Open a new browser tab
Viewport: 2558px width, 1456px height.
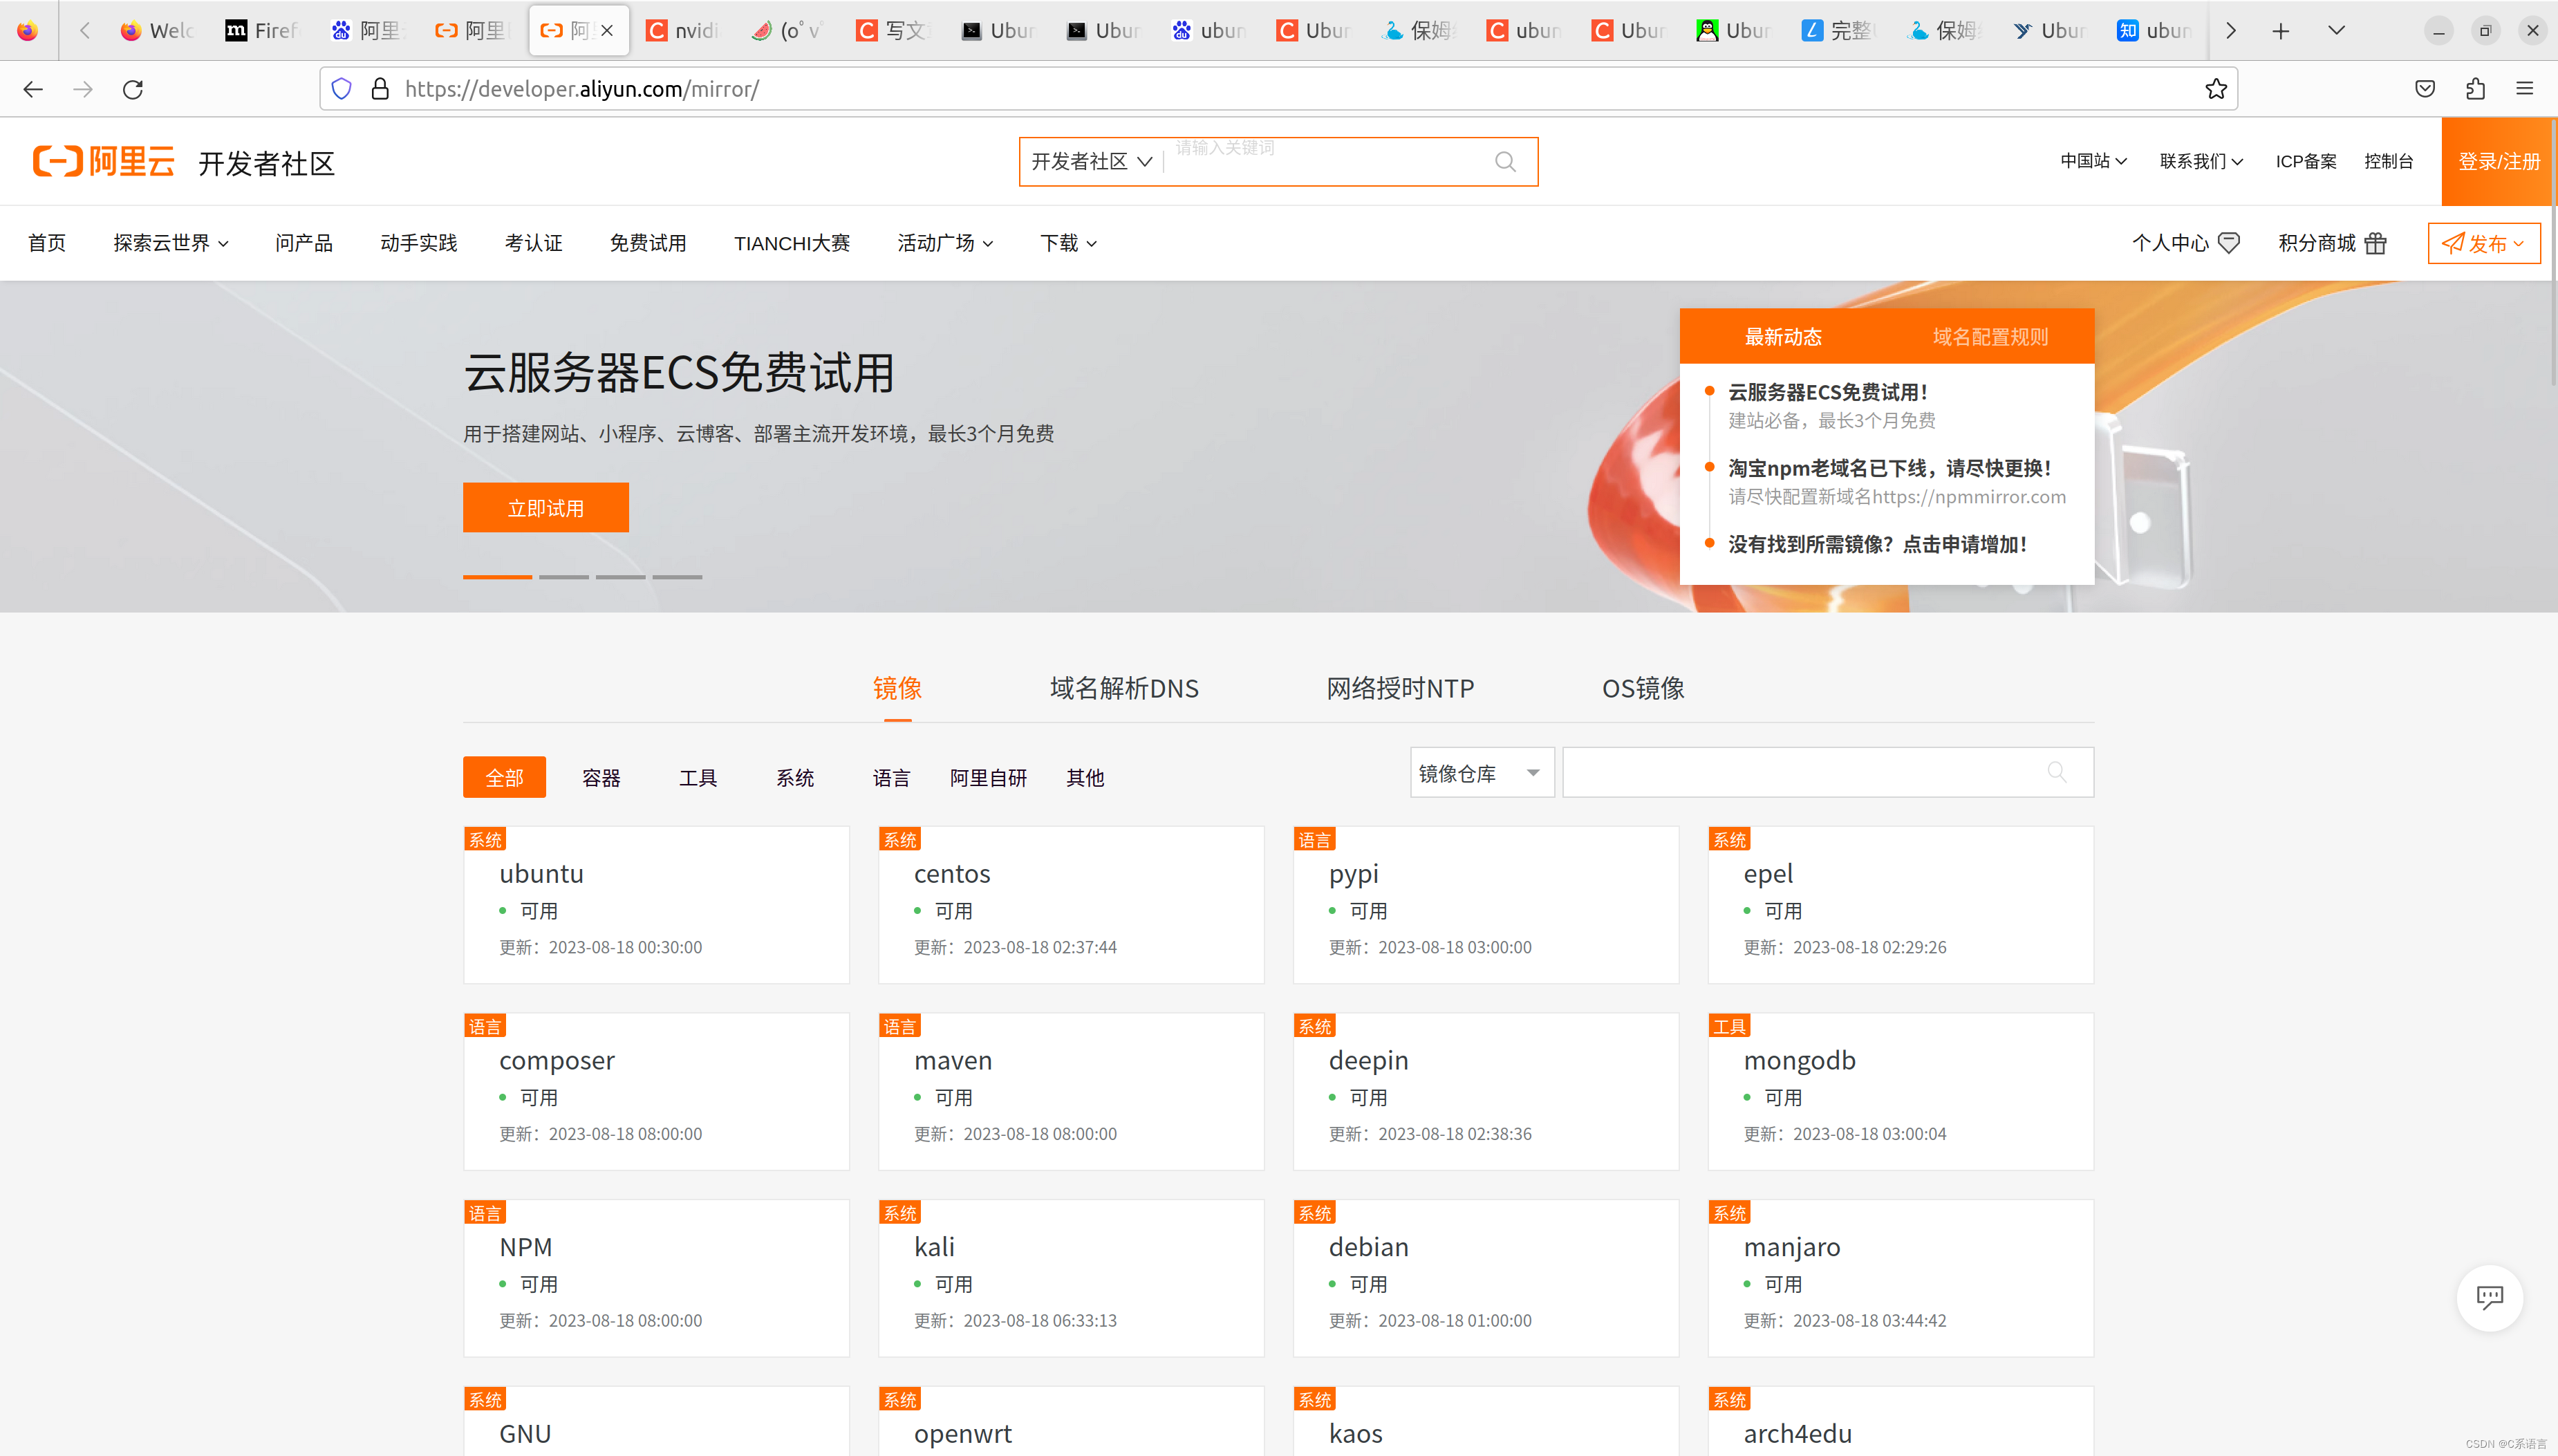click(2280, 31)
